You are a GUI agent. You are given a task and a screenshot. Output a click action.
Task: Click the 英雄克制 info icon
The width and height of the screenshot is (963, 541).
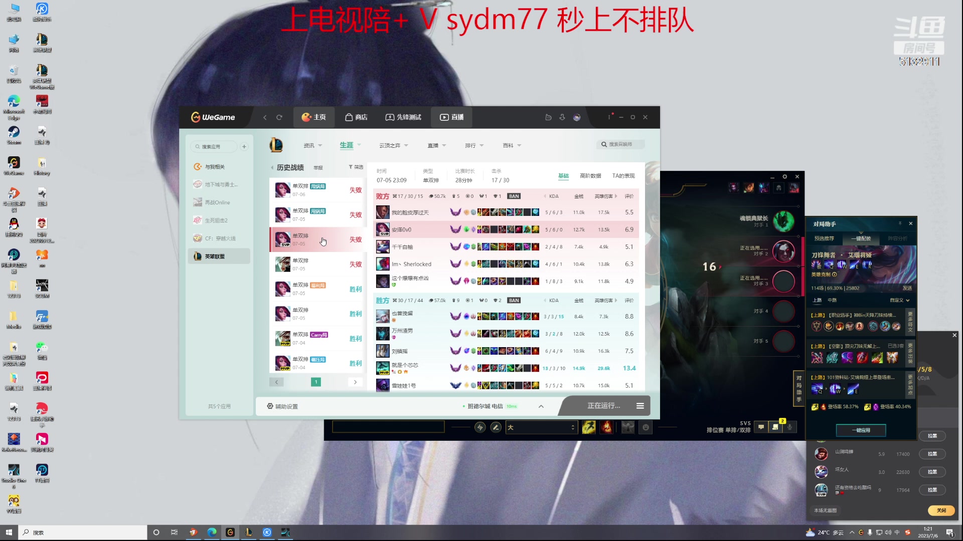click(835, 275)
